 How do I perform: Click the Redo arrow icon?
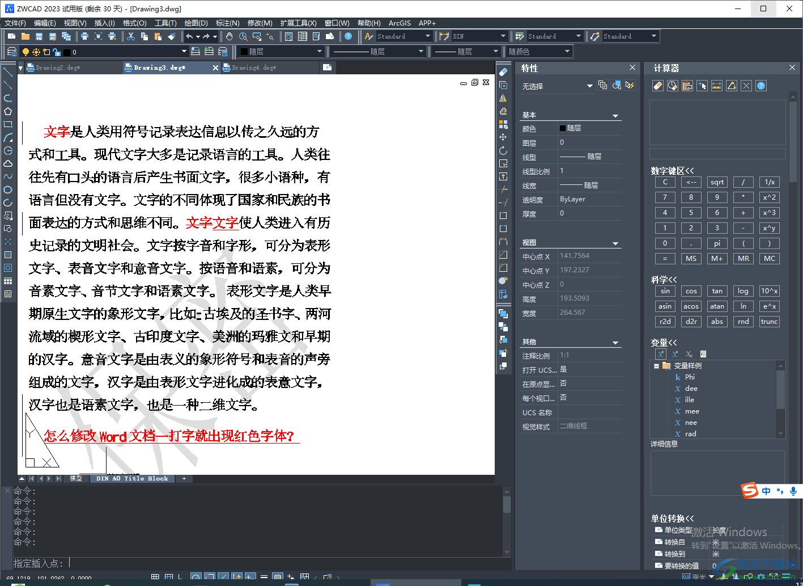click(206, 36)
